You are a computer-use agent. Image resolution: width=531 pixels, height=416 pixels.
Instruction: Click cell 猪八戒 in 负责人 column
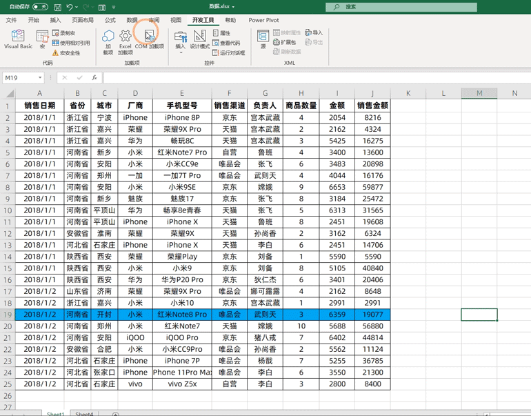coord(265,338)
